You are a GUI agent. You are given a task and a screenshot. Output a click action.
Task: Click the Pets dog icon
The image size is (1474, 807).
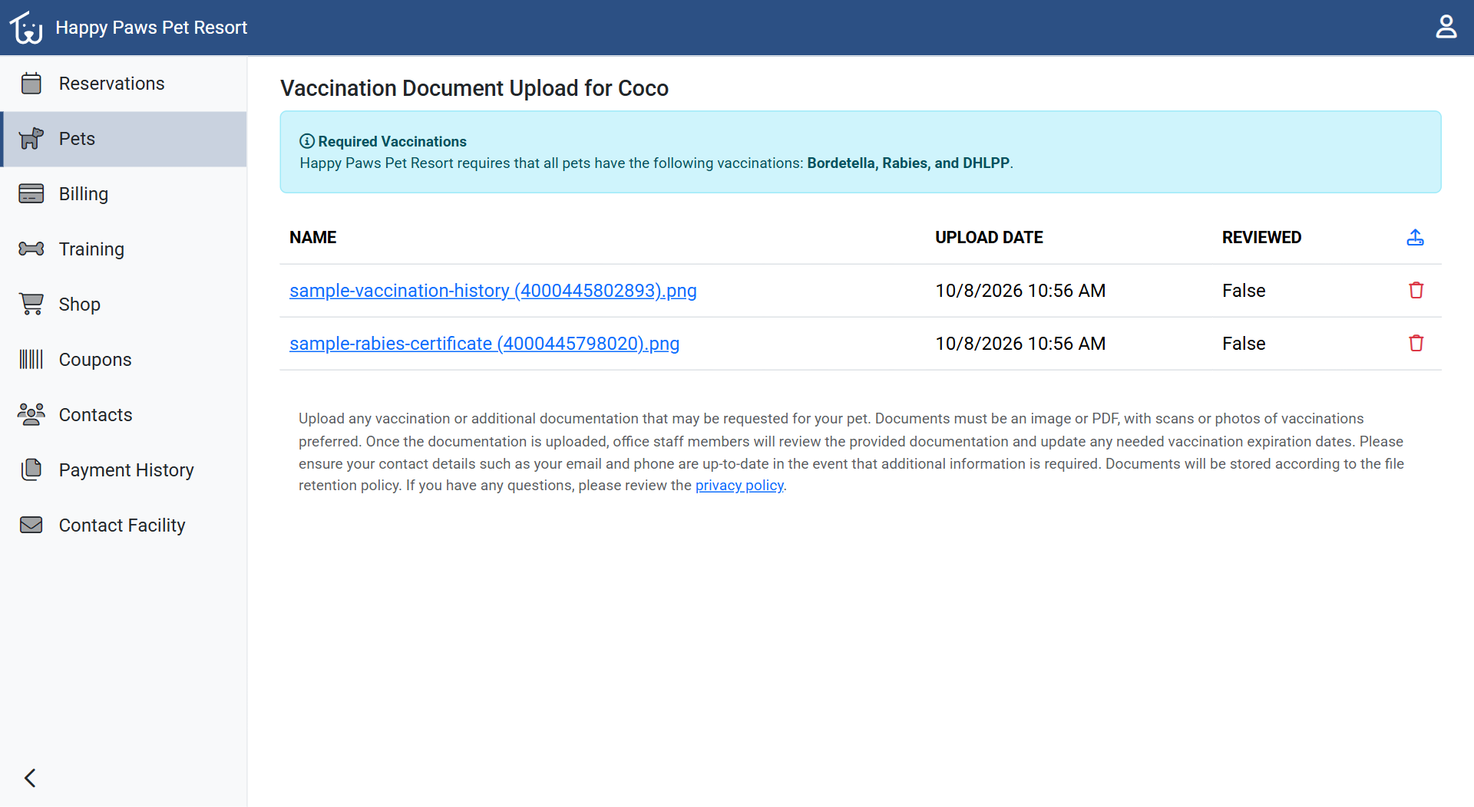(31, 138)
